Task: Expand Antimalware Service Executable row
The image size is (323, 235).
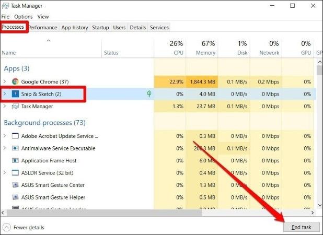Action: pos(5,148)
